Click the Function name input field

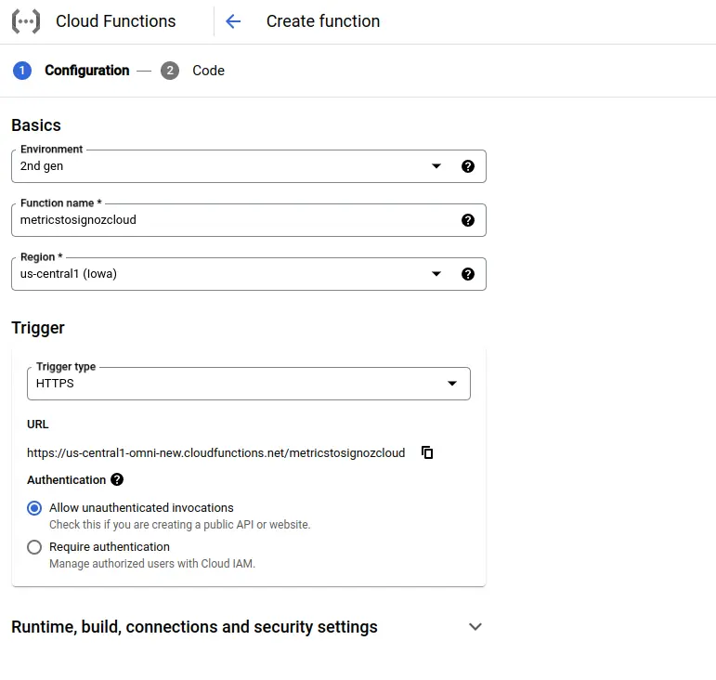point(249,220)
